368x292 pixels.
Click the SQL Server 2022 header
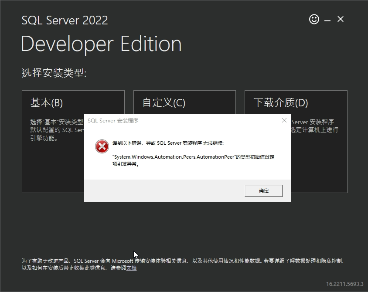click(x=65, y=20)
